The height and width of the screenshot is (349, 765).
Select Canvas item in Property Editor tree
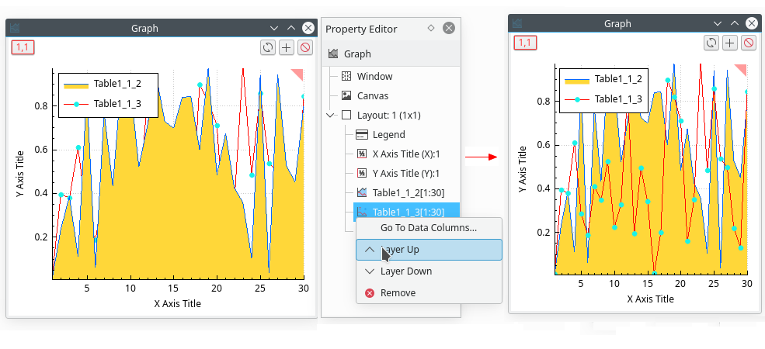372,96
